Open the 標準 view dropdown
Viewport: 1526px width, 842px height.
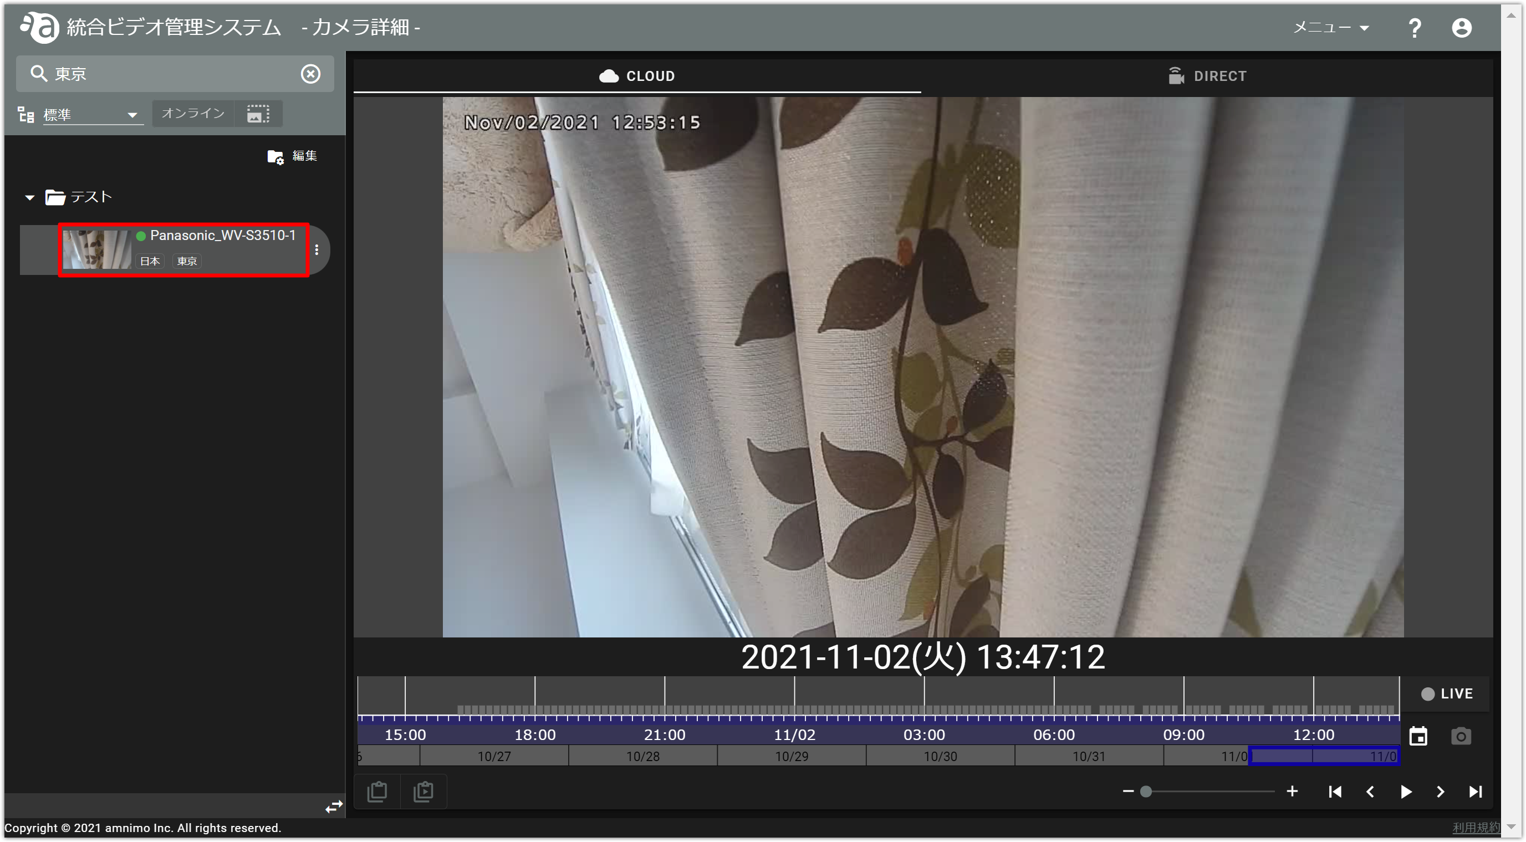point(93,114)
